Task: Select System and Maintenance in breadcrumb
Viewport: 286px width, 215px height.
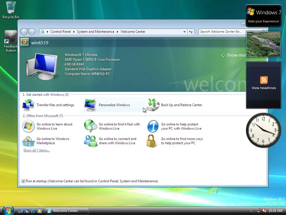Action: pos(96,32)
